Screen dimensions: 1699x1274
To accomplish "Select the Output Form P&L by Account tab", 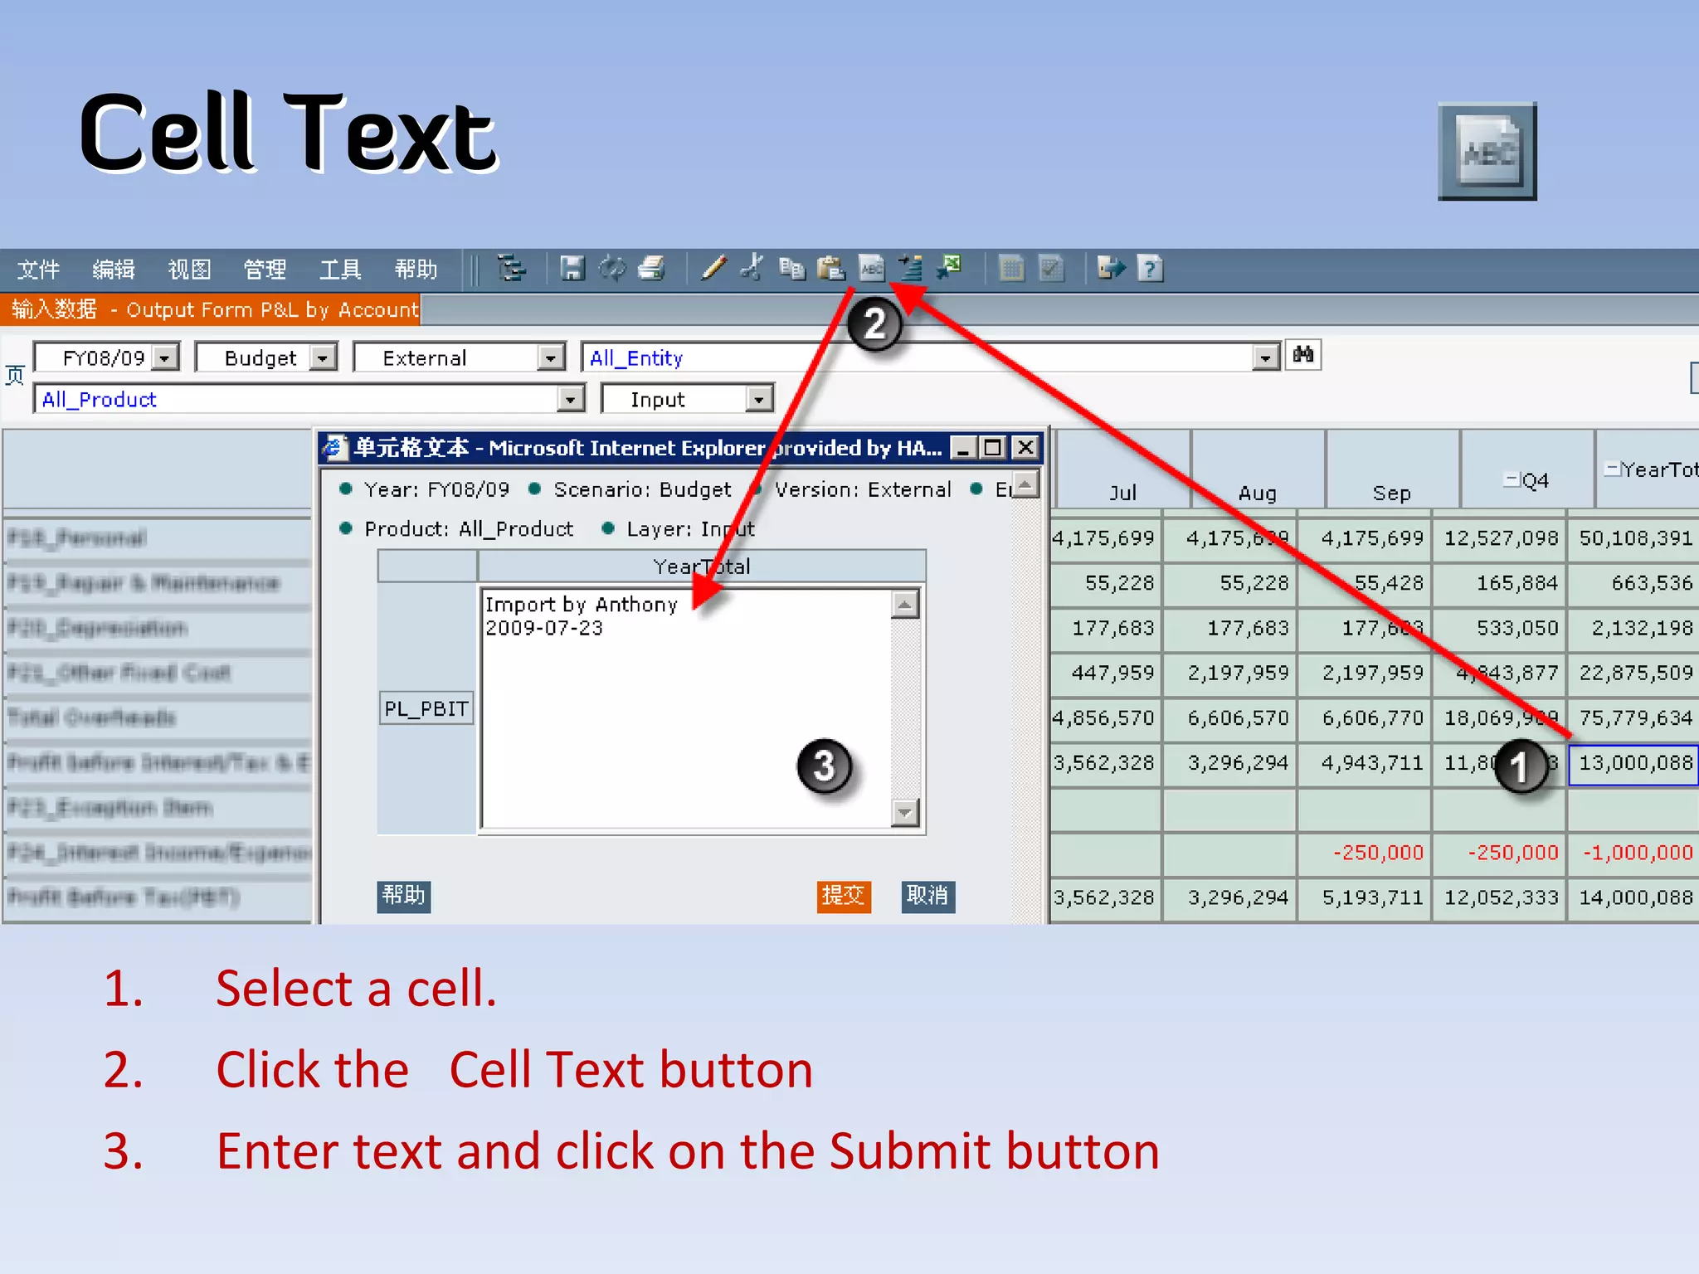I will pos(211,309).
